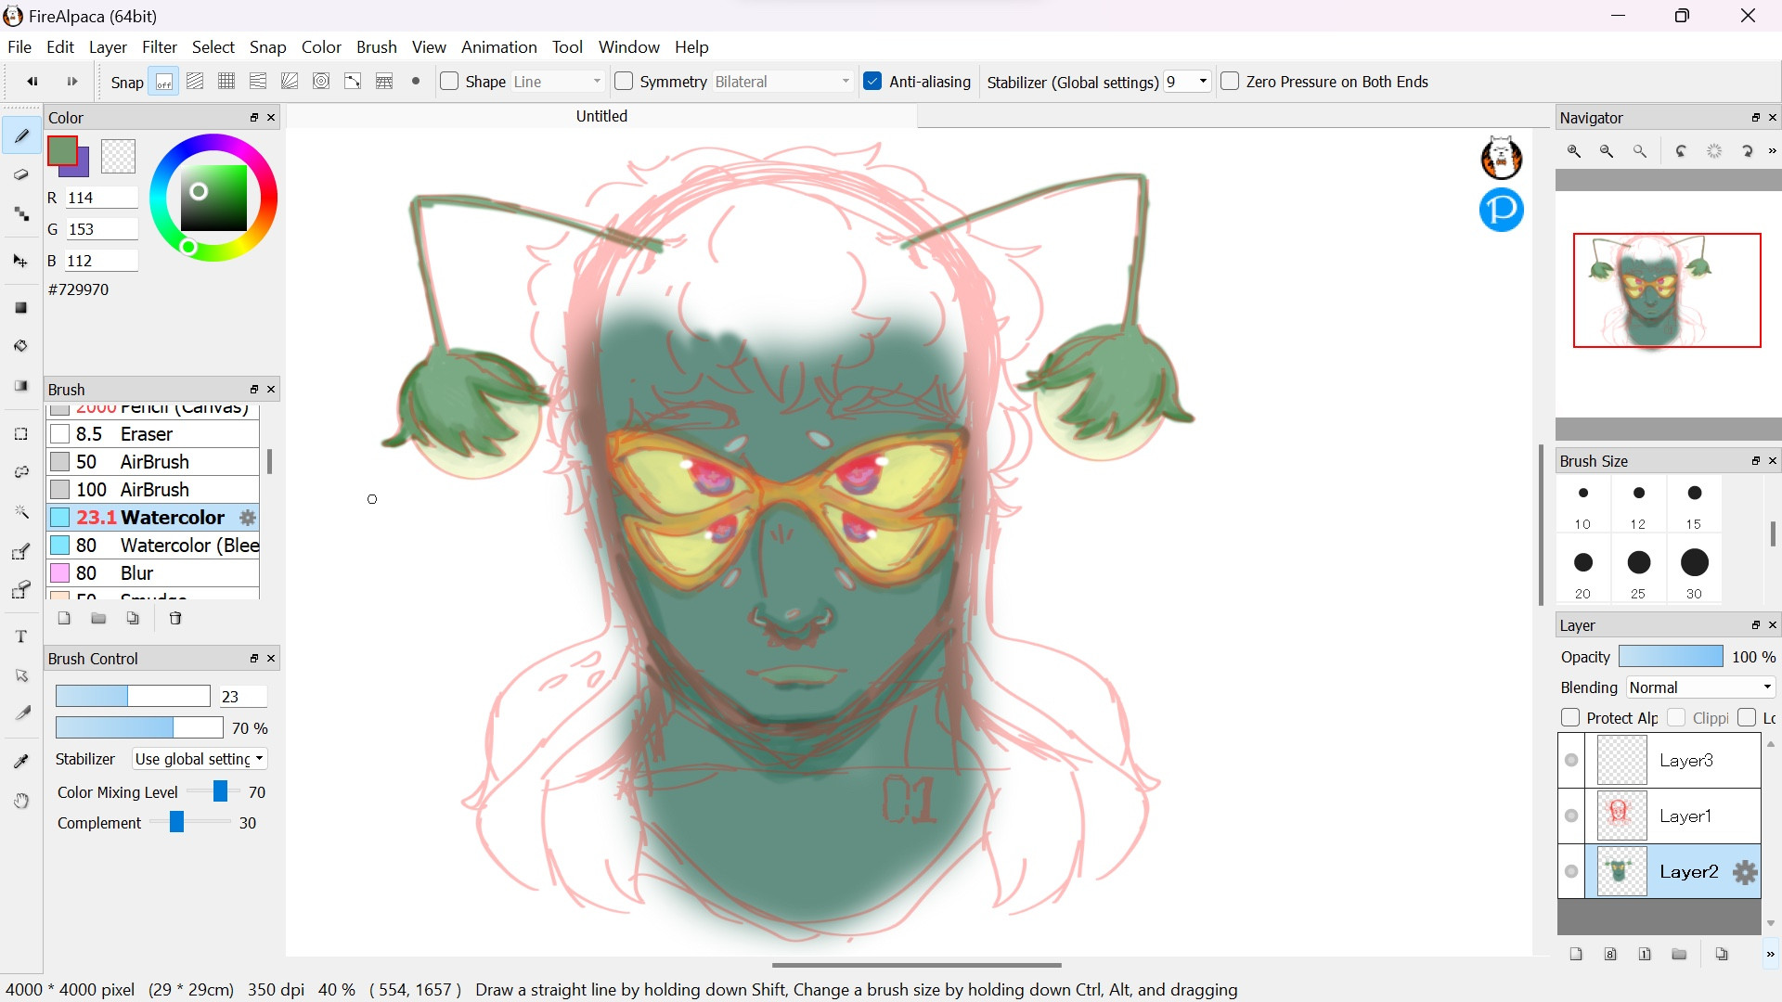Screen dimensions: 1782x1002
Task: Select the Operation arrow tool
Action: (x=21, y=675)
